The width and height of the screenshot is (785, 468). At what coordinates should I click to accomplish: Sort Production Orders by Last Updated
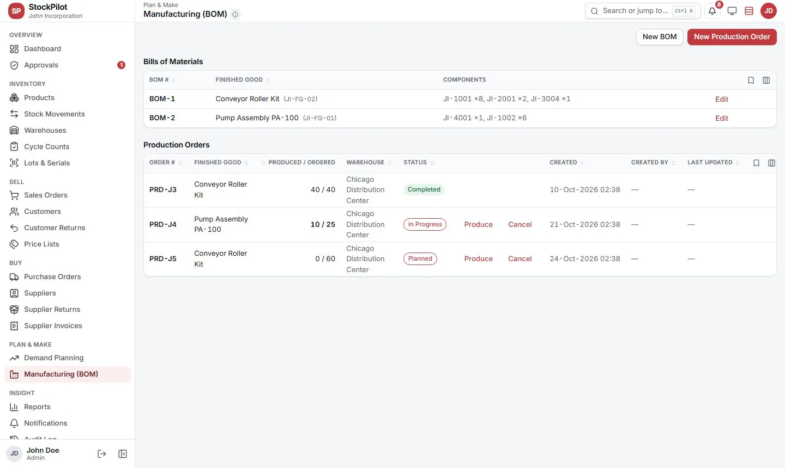pos(714,163)
